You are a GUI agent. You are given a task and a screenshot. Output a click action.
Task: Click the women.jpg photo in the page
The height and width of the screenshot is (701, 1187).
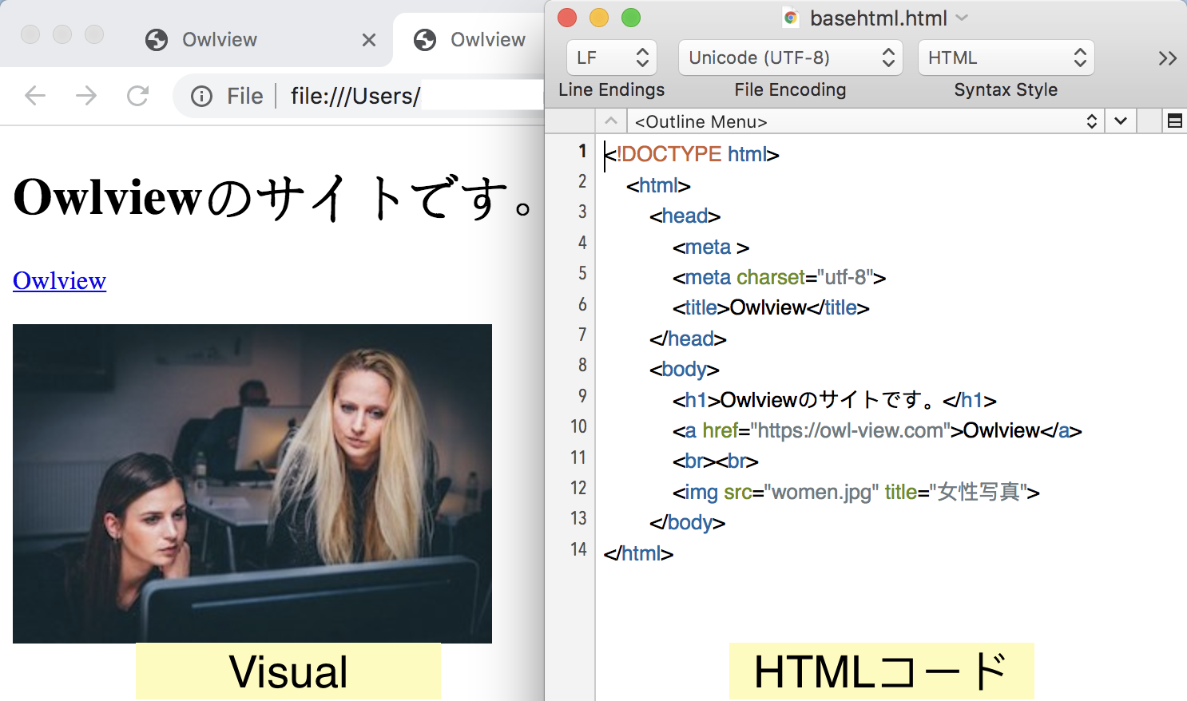[x=252, y=483]
